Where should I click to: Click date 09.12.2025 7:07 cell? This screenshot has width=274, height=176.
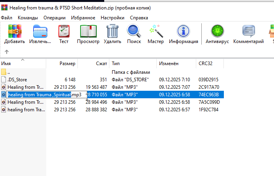coord(175,87)
